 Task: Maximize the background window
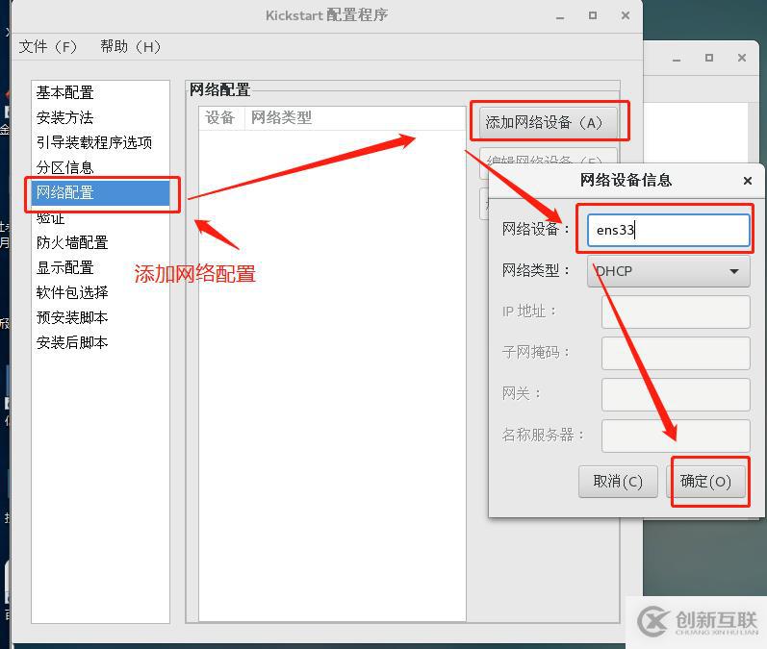709,58
